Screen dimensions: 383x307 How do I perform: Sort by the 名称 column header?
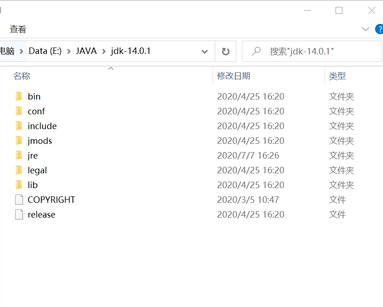(x=22, y=76)
